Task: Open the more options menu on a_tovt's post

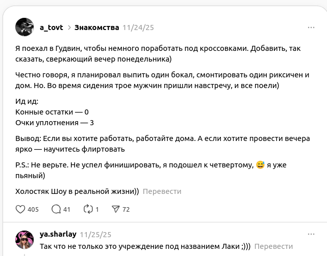Action: coord(311,27)
